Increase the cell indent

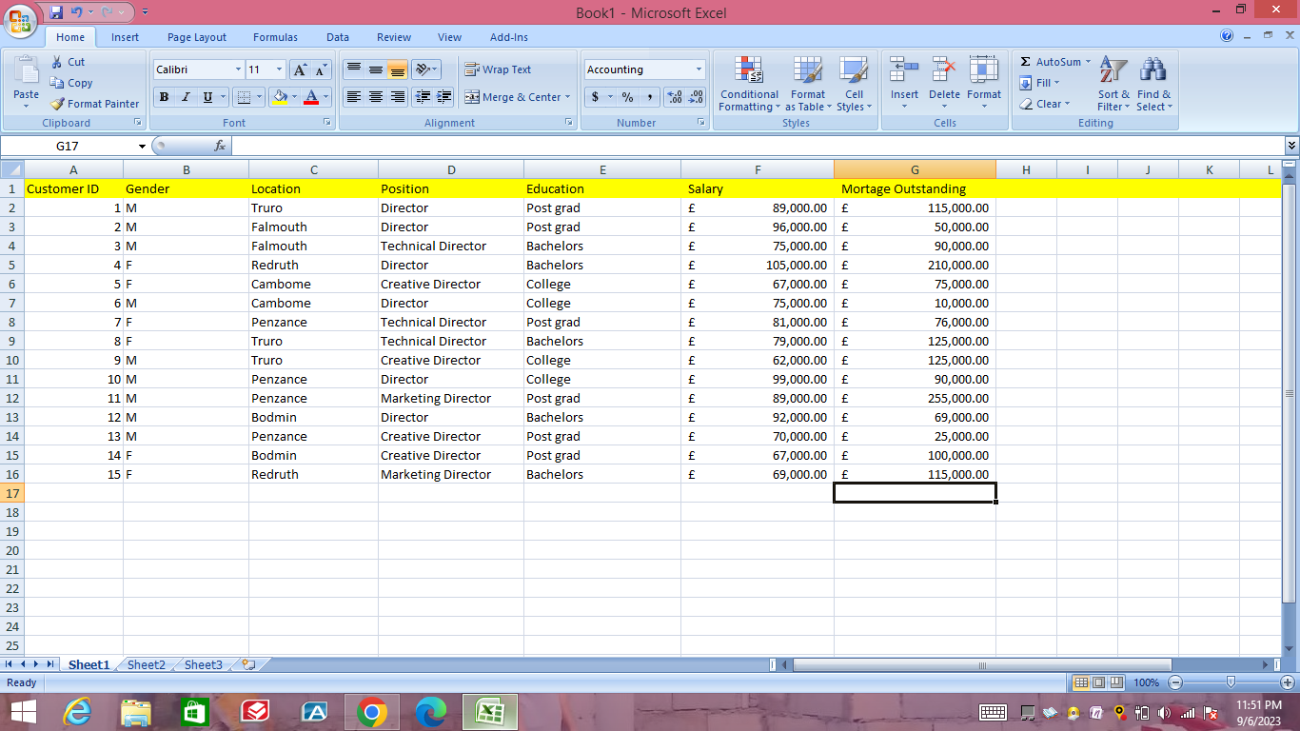pos(444,97)
